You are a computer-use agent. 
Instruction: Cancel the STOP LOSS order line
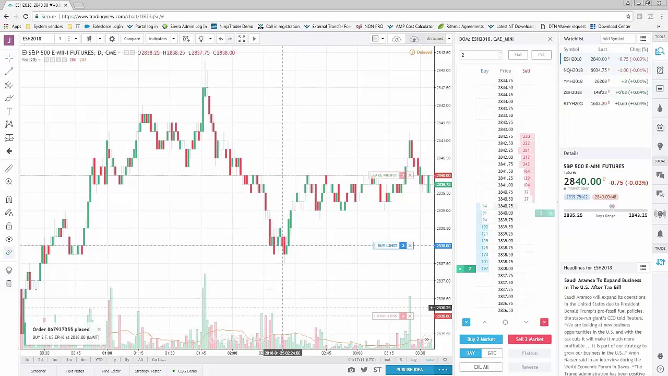410,316
